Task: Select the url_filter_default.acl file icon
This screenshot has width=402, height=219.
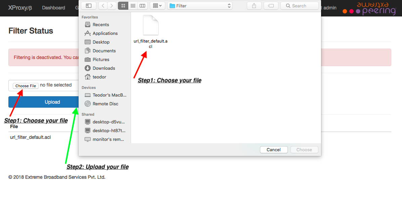Action: pyautogui.click(x=150, y=25)
